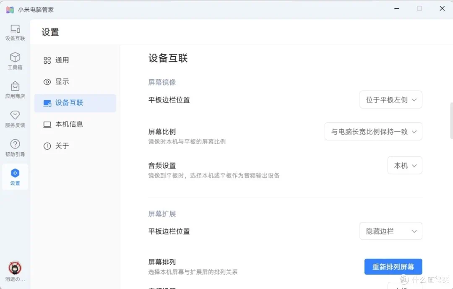This screenshot has width=453, height=289.
Task: Click the 关于 info icon
Action: click(47, 146)
